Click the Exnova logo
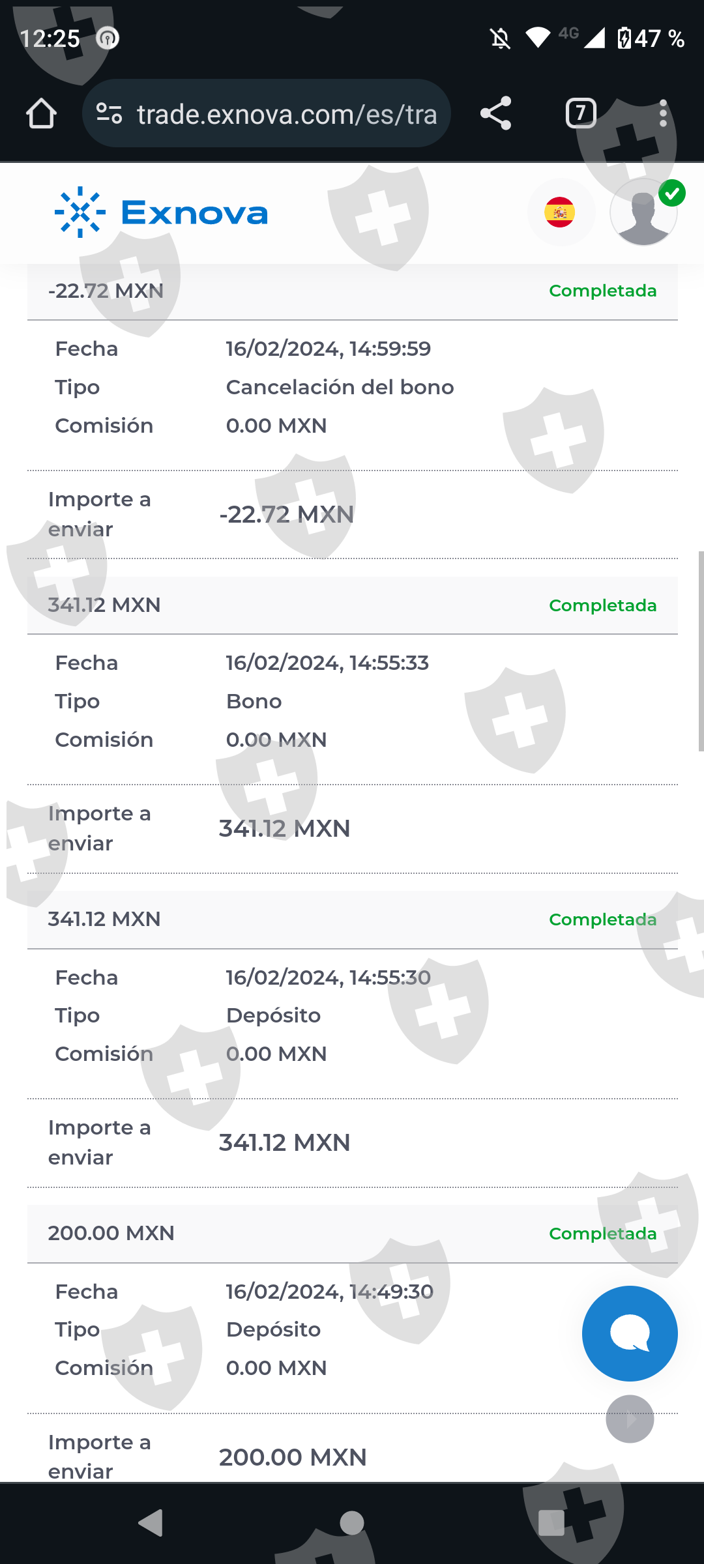704x1564 pixels. 161,213
